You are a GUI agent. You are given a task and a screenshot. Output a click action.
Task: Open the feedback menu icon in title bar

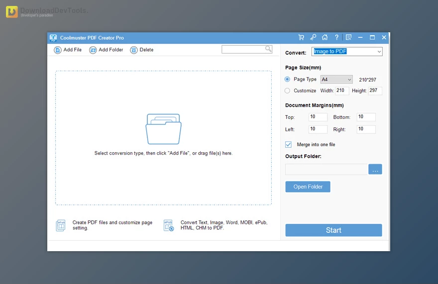pos(348,37)
